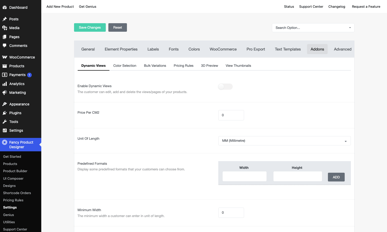Click the Fancy Product Designer circle icon
This screenshot has width=387, height=232.
(5, 142)
